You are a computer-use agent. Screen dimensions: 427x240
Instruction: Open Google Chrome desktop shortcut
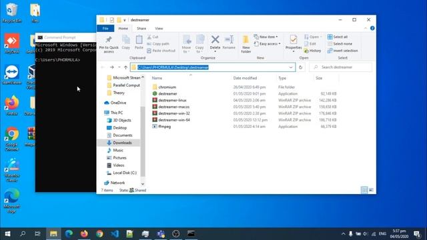[x=12, y=139]
